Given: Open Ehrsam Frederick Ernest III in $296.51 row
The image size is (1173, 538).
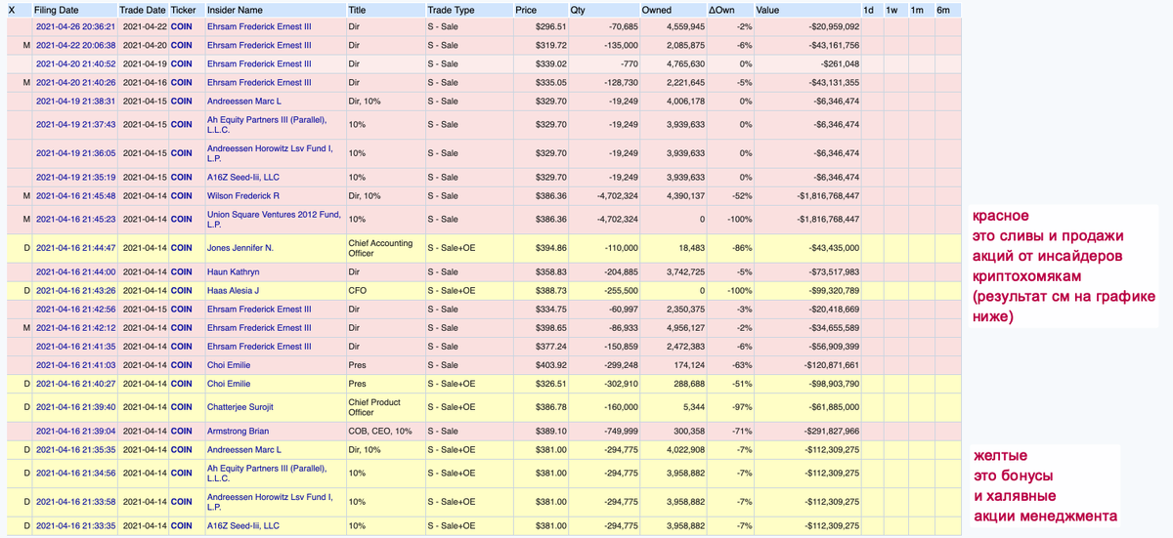Looking at the screenshot, I should pyautogui.click(x=259, y=26).
